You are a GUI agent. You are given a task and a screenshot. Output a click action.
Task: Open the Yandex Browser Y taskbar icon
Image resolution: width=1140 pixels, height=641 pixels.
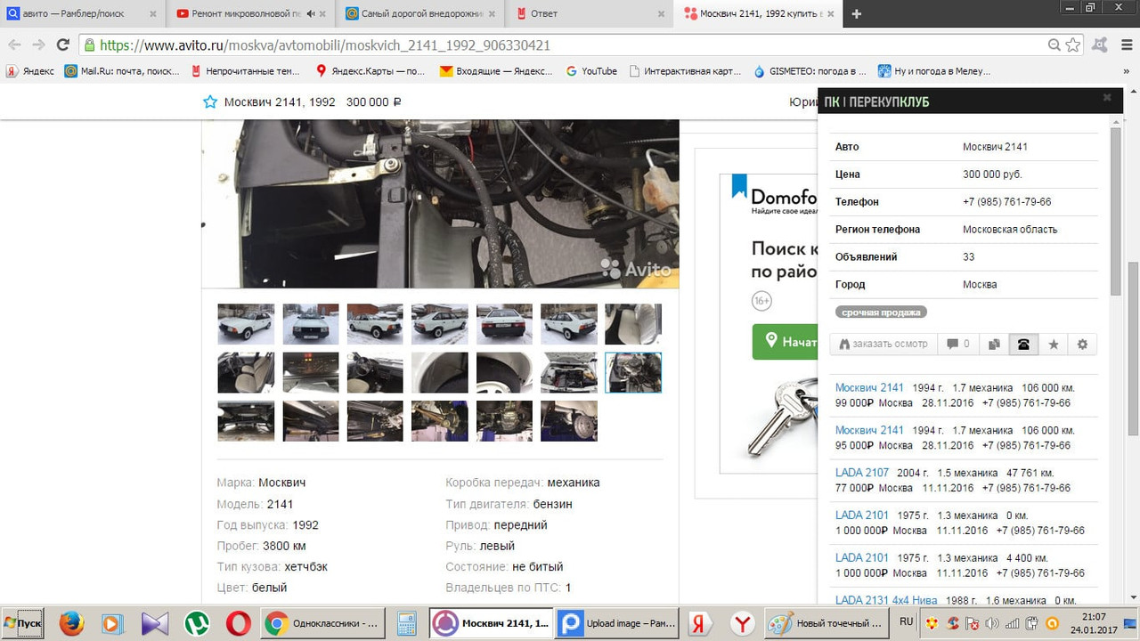tap(742, 623)
